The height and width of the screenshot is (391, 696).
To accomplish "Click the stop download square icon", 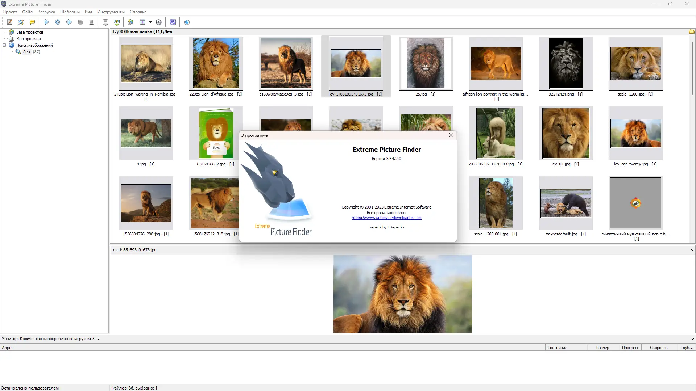I will point(80,22).
